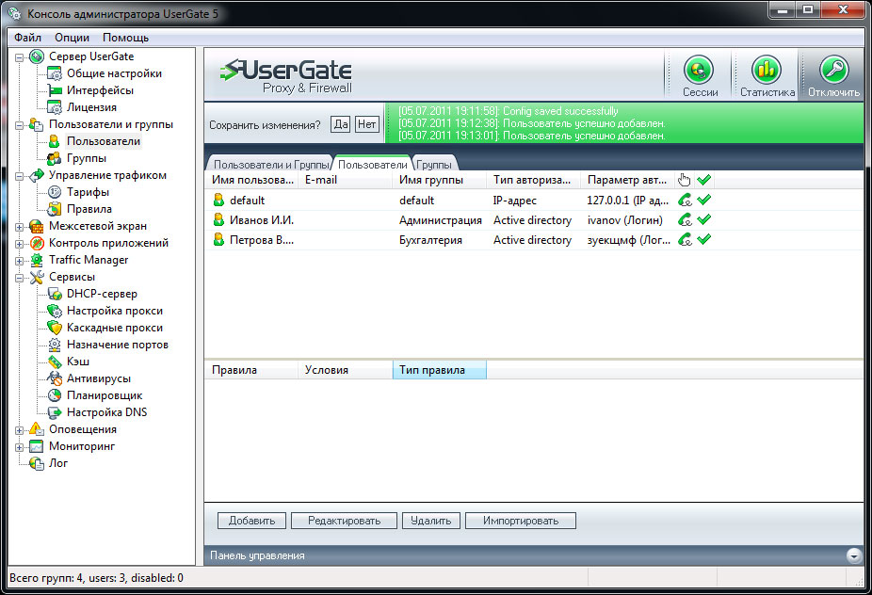Expand the Контроль приложений node

pyautogui.click(x=20, y=244)
